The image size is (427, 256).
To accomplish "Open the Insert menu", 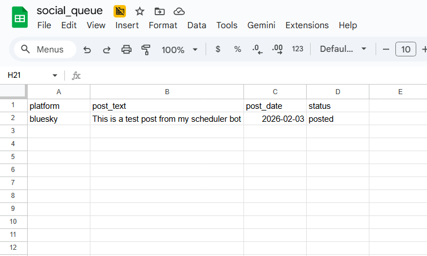I will pos(127,25).
